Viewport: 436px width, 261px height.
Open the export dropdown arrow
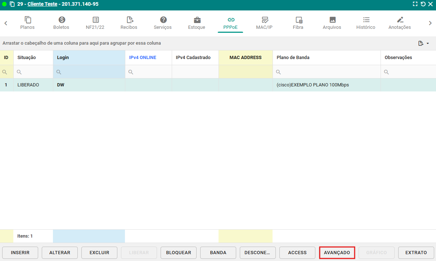coord(428,44)
